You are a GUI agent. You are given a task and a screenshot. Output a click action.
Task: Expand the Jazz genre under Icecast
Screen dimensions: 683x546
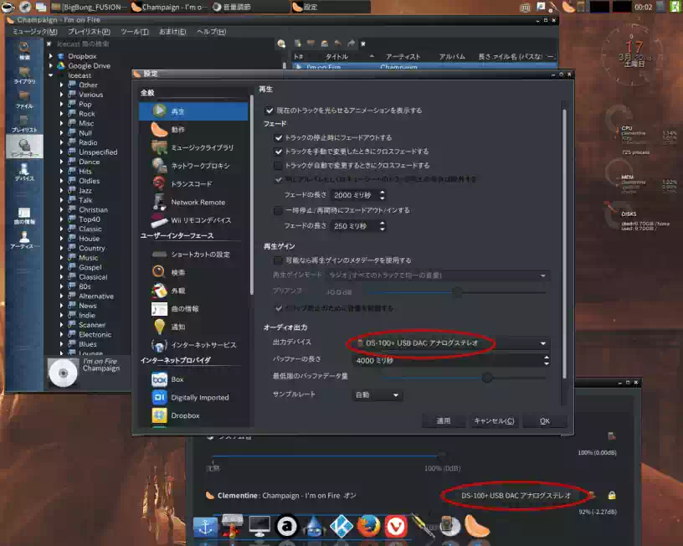[61, 190]
